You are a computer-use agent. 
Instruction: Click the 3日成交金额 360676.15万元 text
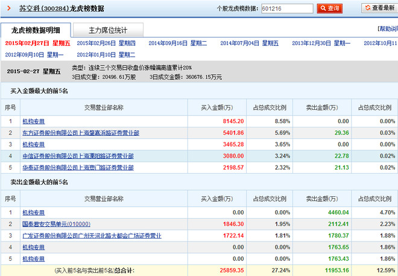(186, 77)
